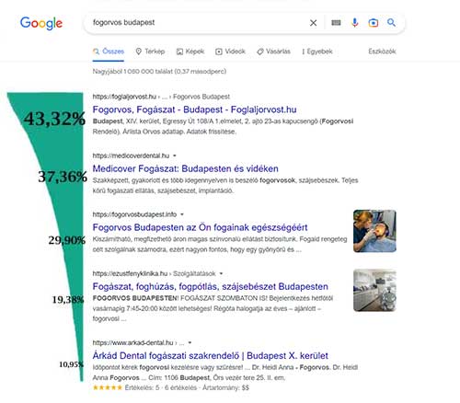Click the five-star rating of Árkád Dental
Screen dimensions: 460x403
coord(108,387)
